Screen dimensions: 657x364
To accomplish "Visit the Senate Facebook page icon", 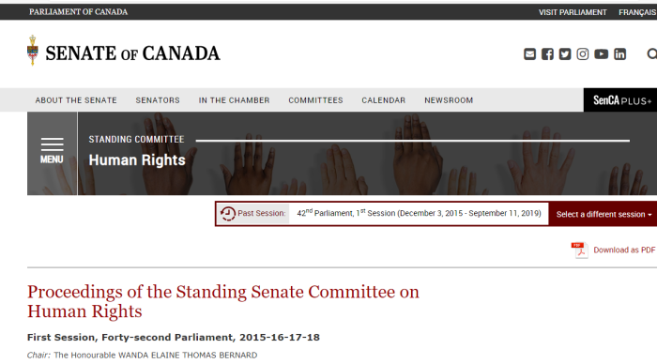I will tap(547, 54).
